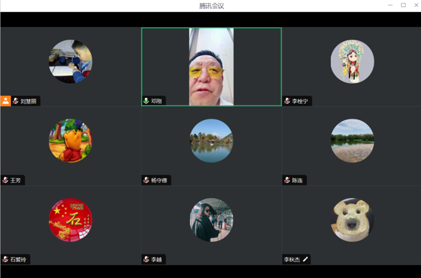This screenshot has height=278, width=421.
Task: Click 石爱玲's red flag avatar
Action: click(70, 220)
